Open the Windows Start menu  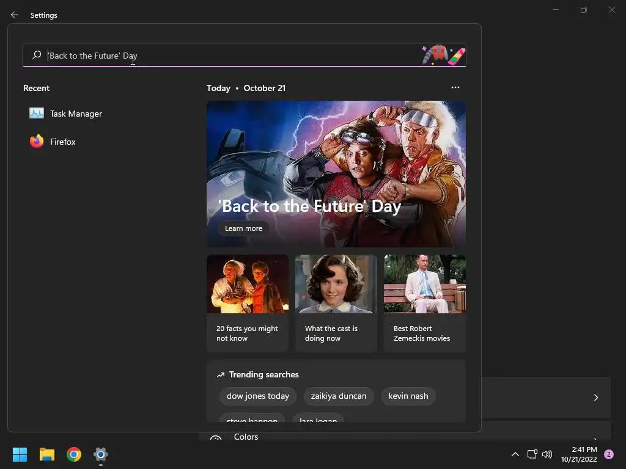pos(20,454)
